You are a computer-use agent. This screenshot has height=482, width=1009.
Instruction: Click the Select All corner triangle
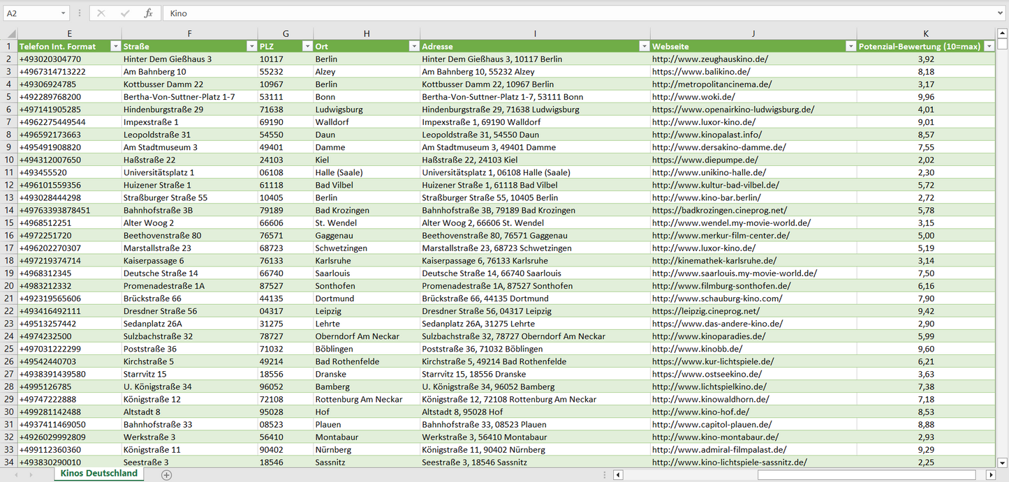[x=10, y=33]
